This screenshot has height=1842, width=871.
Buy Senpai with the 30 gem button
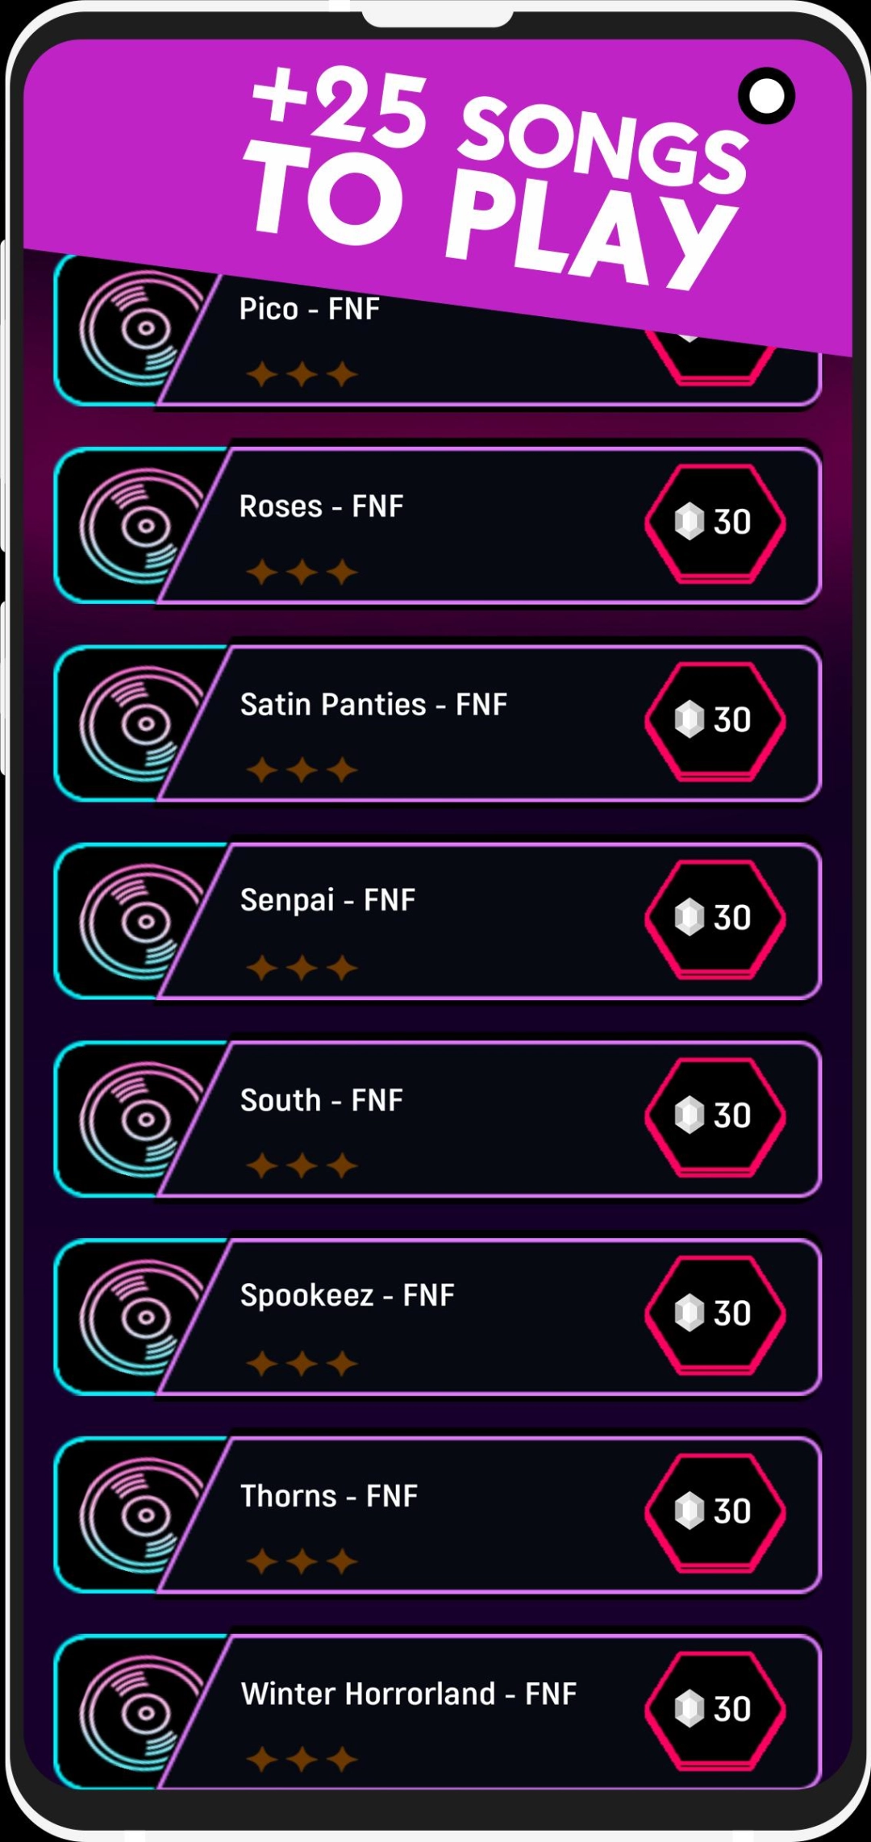point(715,918)
